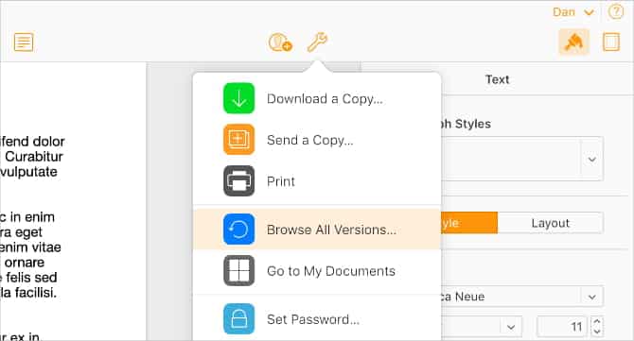Click the Collaborate add-person icon
This screenshot has width=634, height=341.
(x=280, y=42)
